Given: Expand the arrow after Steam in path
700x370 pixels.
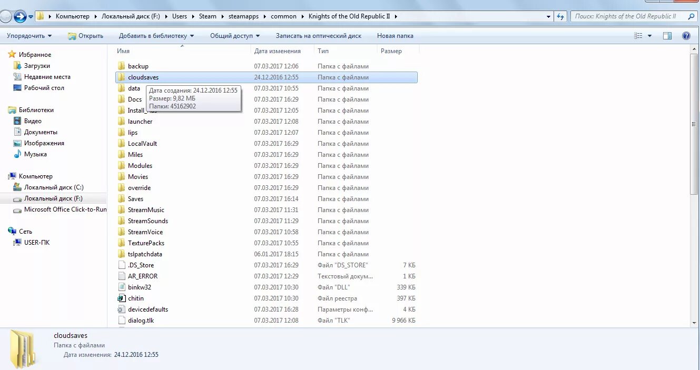Looking at the screenshot, I should 222,16.
